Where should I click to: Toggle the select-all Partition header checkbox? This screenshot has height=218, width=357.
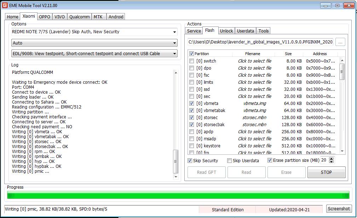tap(191, 54)
